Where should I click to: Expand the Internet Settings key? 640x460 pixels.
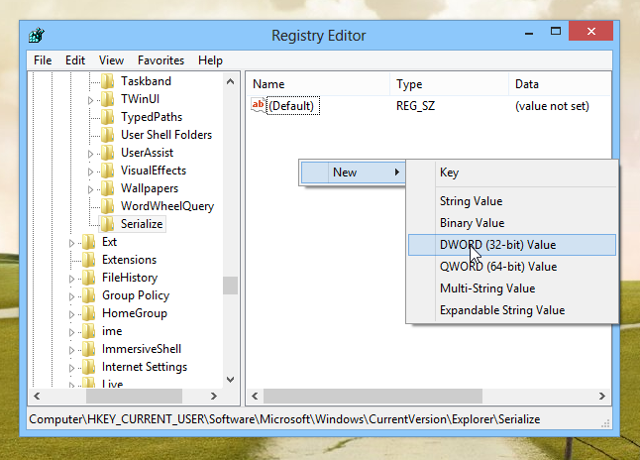(72, 369)
